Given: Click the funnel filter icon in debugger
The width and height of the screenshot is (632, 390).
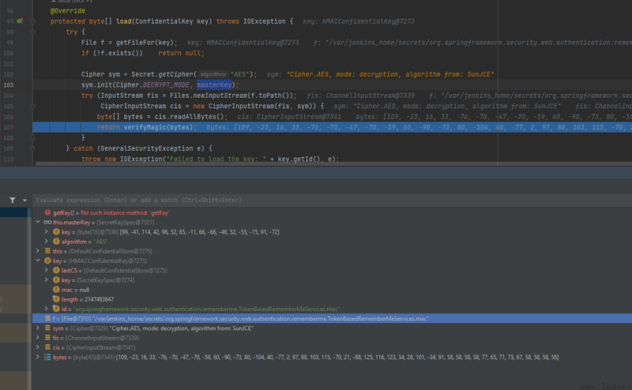Looking at the screenshot, I should coord(13,201).
